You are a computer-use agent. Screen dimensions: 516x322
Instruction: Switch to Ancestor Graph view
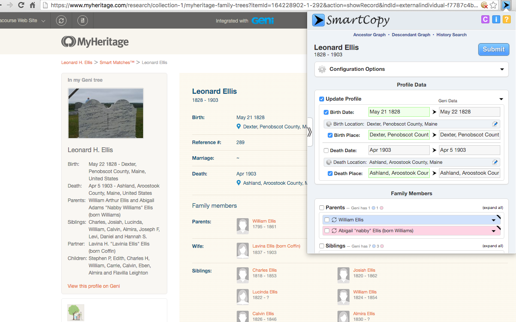pos(369,35)
